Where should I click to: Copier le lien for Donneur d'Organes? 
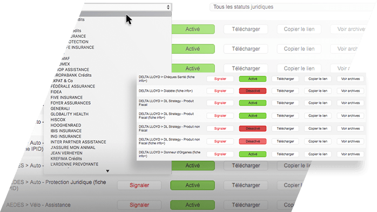(318, 154)
